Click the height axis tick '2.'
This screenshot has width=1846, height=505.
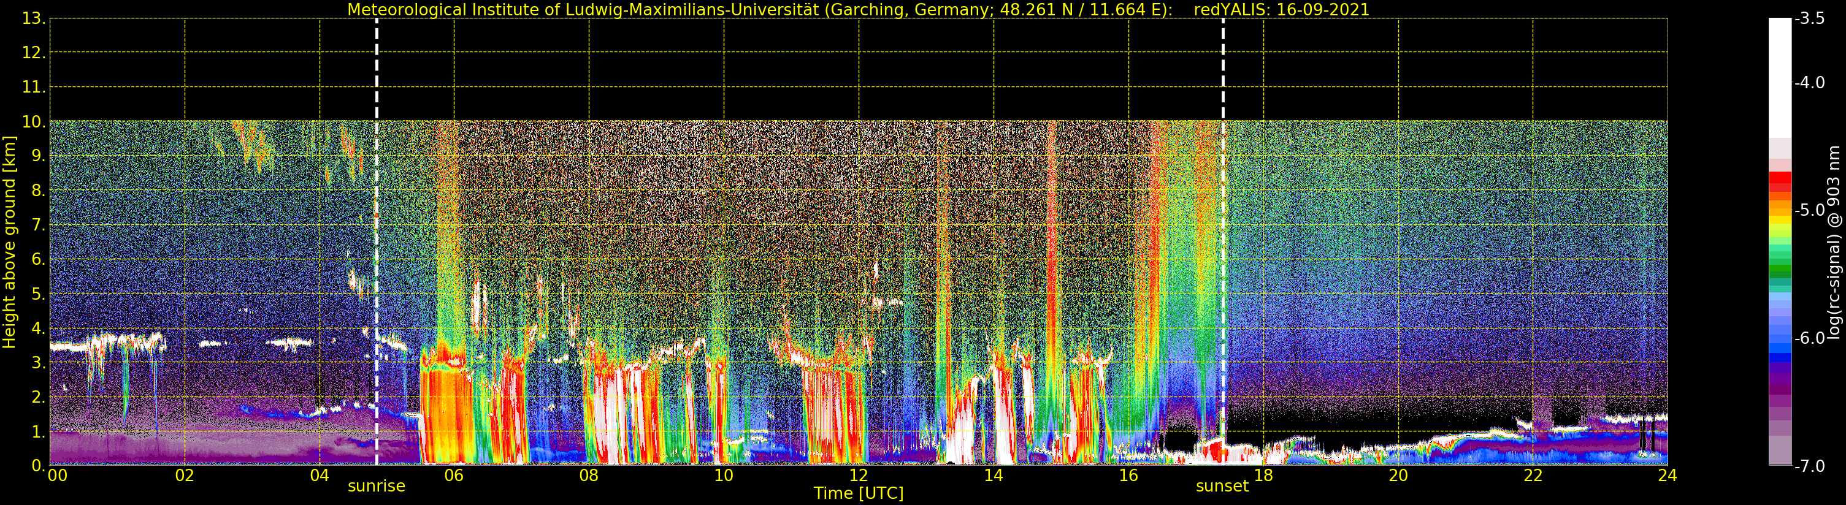(39, 397)
